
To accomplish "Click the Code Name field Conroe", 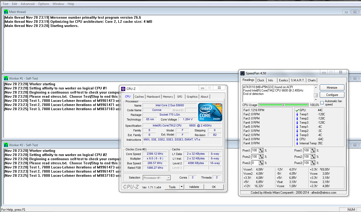I will pyautogui.click(x=157, y=110).
